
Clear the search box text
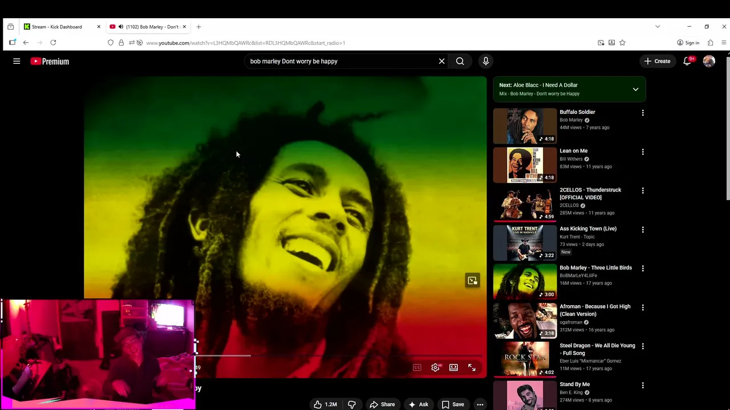pyautogui.click(x=441, y=61)
